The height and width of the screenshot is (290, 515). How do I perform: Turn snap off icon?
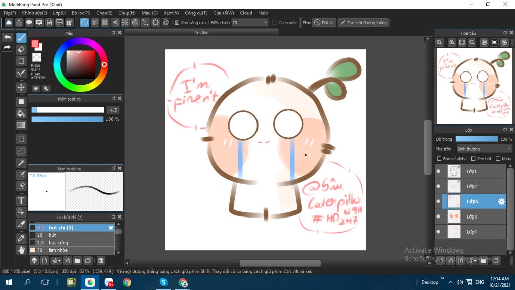click(84, 22)
